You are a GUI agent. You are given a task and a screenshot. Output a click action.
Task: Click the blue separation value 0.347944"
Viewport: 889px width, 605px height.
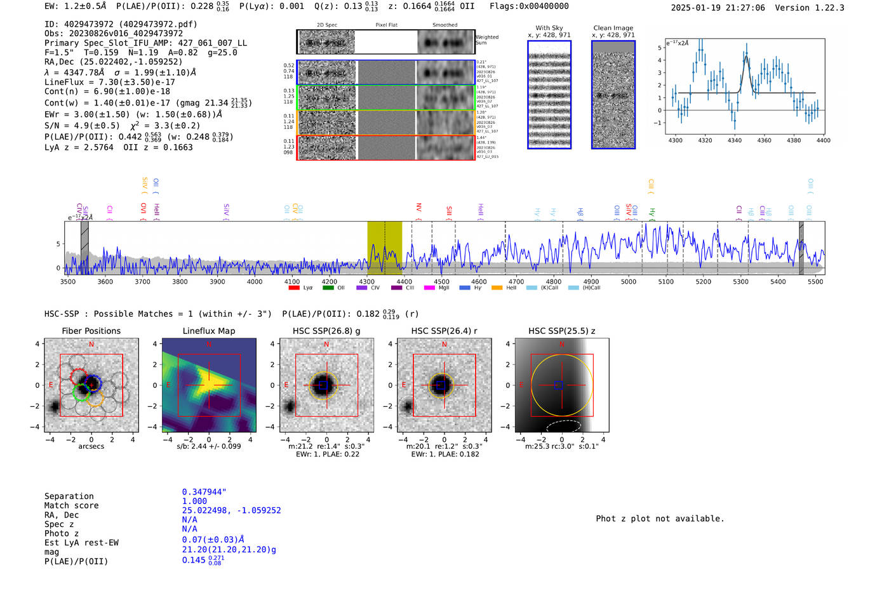pos(204,492)
